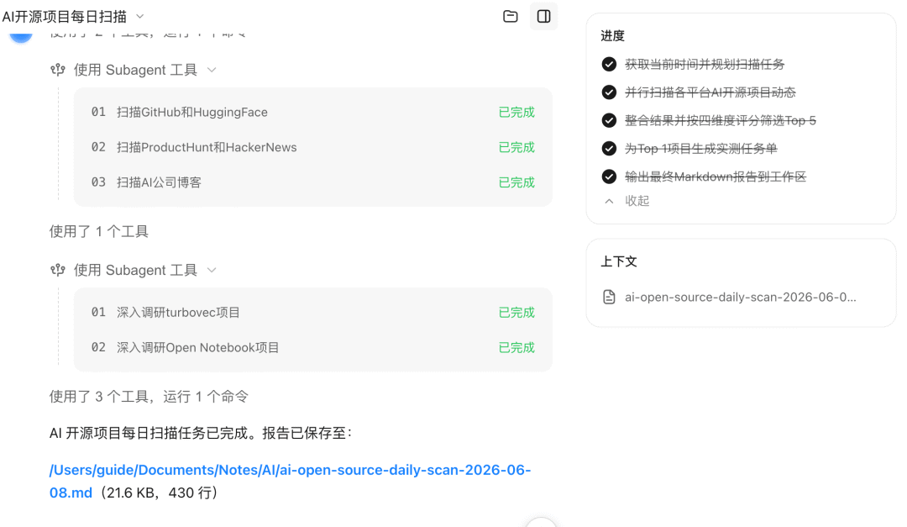Click the 为Top 1项目生成实测任务单 progress item
The height and width of the screenshot is (527, 907).
(x=701, y=149)
